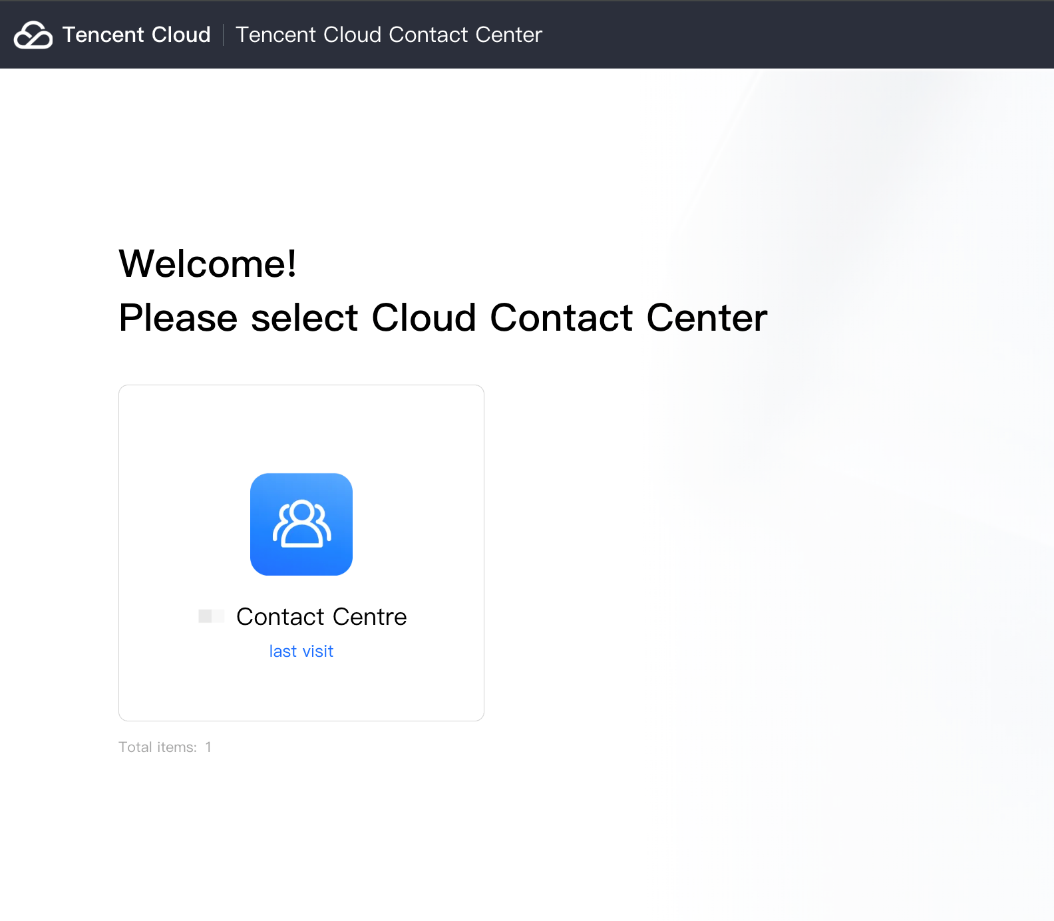Click the empty page area right of the card
This screenshot has height=921, width=1054.
pyautogui.click(x=665, y=552)
